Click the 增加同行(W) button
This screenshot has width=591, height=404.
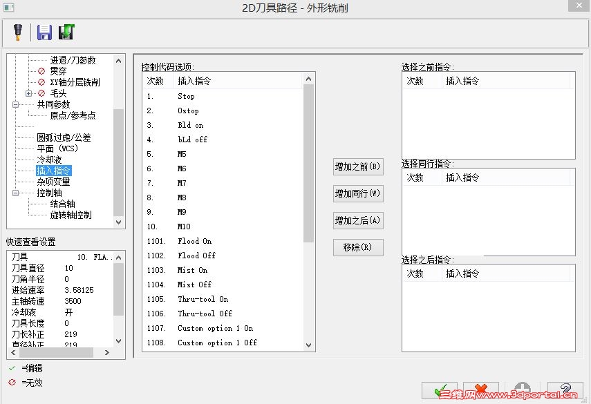358,193
